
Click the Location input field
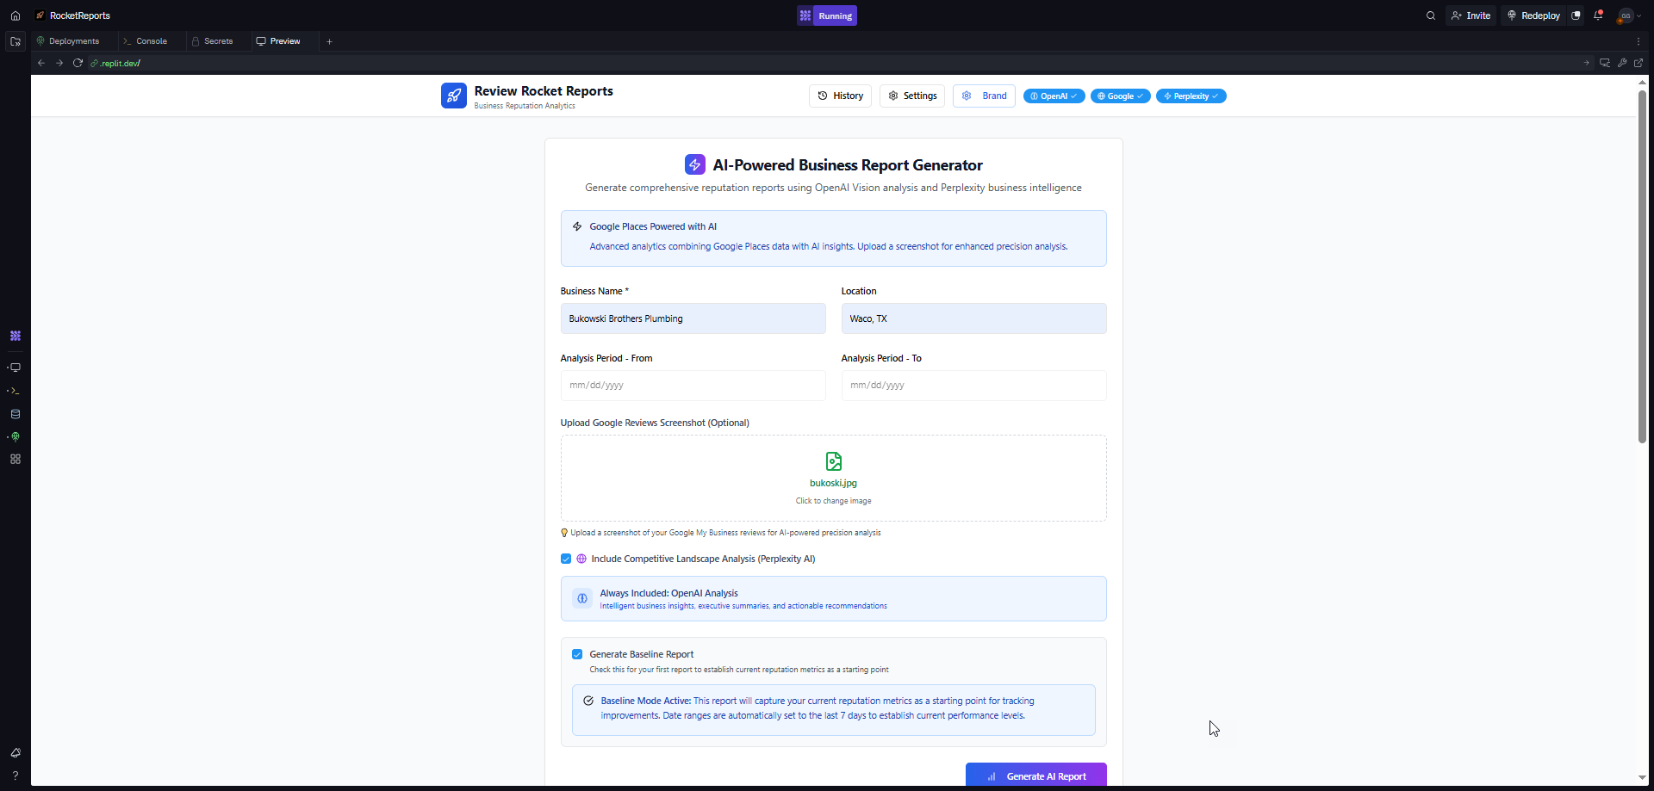click(x=973, y=318)
